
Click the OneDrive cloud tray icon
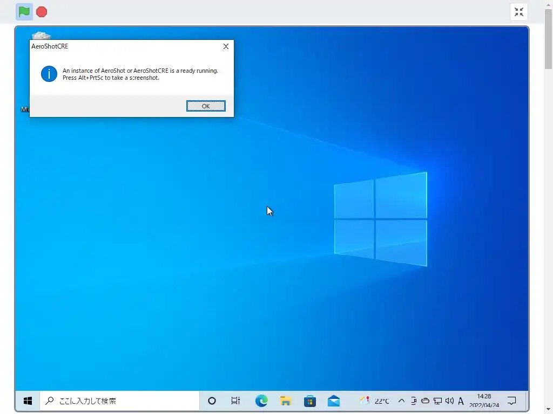426,401
